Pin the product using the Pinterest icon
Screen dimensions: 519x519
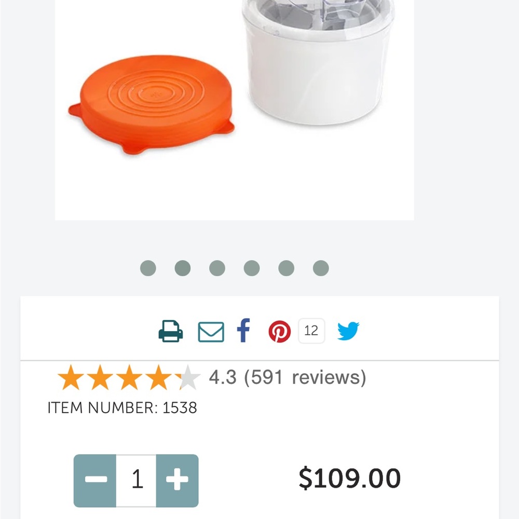[280, 331]
